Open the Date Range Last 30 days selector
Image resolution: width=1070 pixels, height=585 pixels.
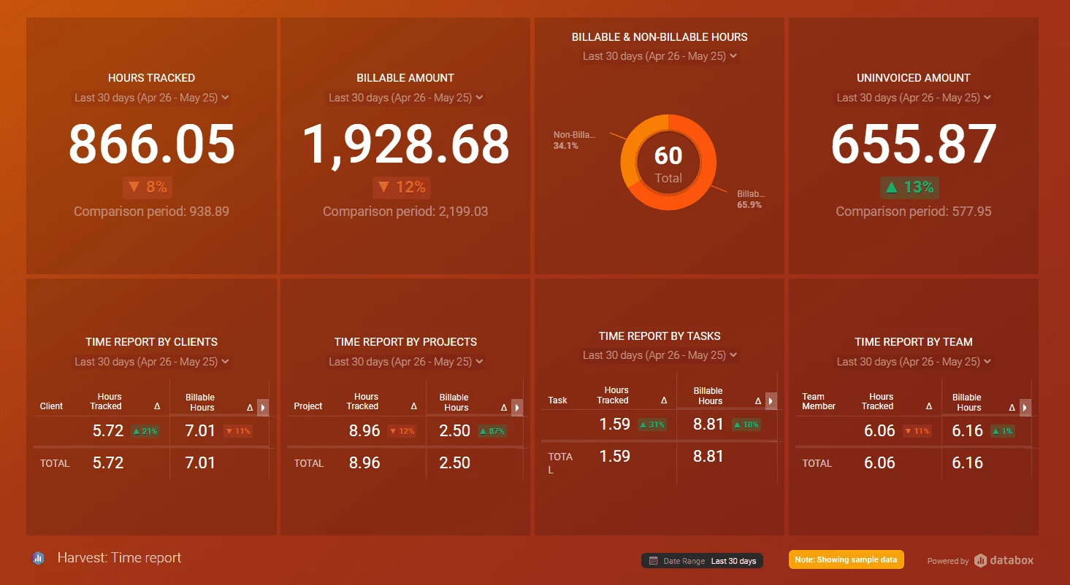tap(702, 561)
